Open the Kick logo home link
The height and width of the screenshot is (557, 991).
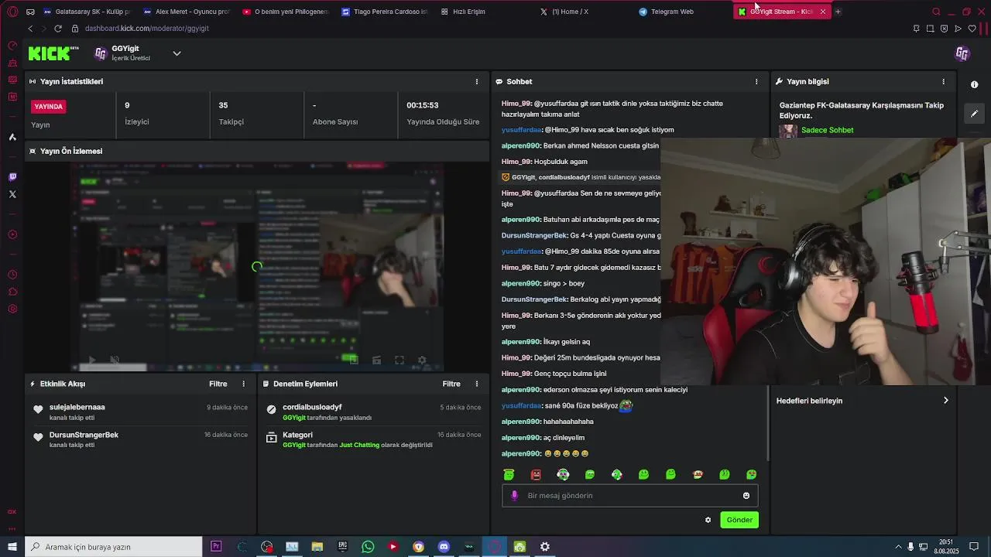coord(53,53)
